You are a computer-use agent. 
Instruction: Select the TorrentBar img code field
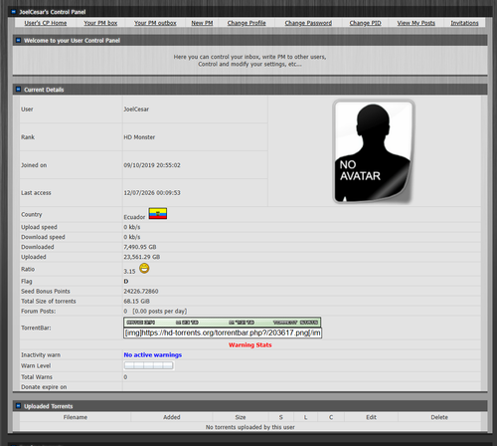pyautogui.click(x=223, y=333)
